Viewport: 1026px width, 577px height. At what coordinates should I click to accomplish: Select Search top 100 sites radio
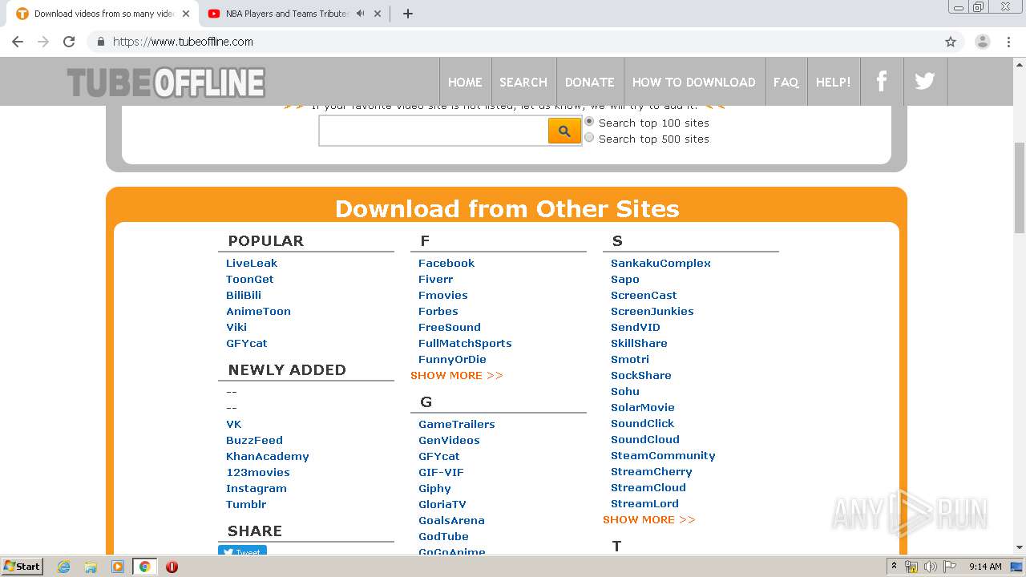tap(589, 122)
